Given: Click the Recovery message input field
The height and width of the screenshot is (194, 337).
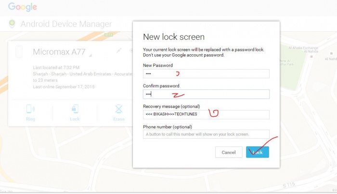Looking at the screenshot, I should (x=206, y=114).
